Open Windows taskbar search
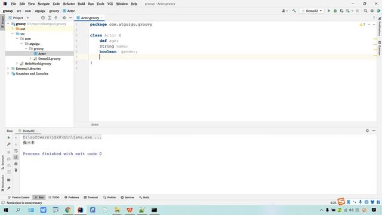Screen dimensions: 382x215 (x=18, y=210)
